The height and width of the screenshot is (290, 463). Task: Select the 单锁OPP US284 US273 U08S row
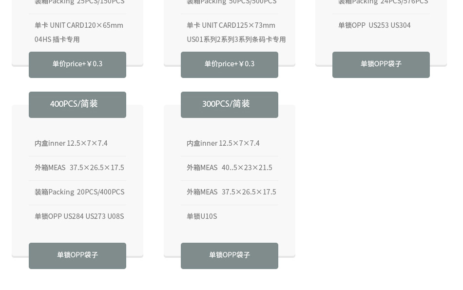79,216
